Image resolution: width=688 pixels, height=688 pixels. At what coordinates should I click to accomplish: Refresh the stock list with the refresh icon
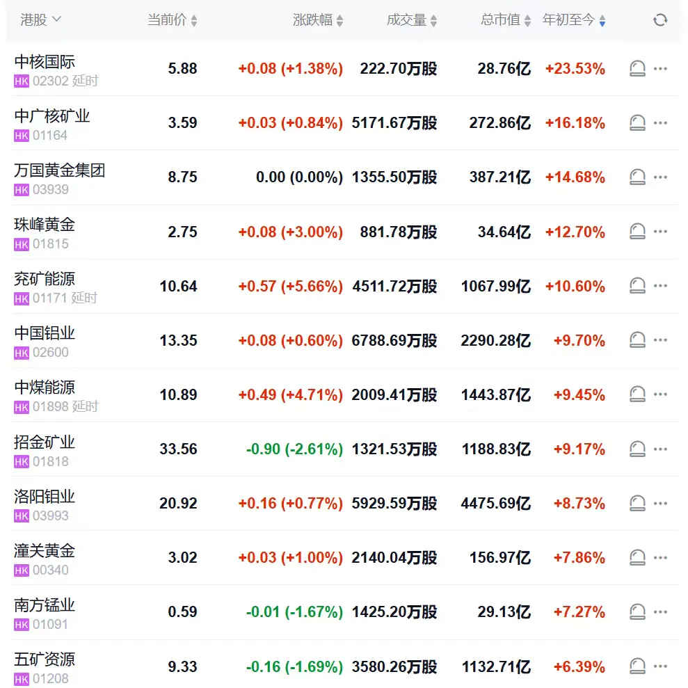pos(660,19)
